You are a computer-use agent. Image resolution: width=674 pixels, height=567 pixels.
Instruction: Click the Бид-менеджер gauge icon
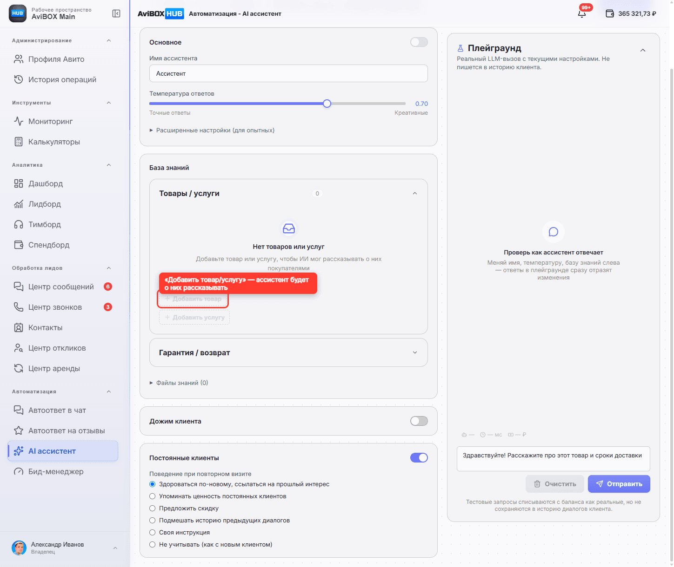click(19, 471)
